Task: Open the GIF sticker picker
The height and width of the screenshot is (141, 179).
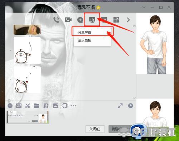Action: pos(19,106)
